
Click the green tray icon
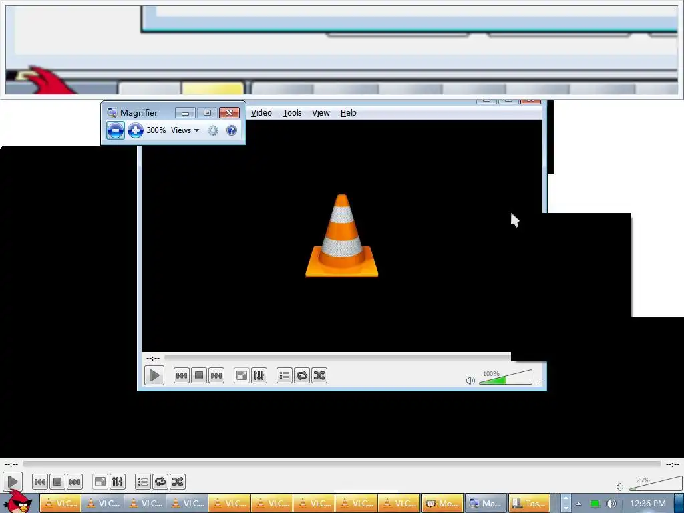pos(594,504)
